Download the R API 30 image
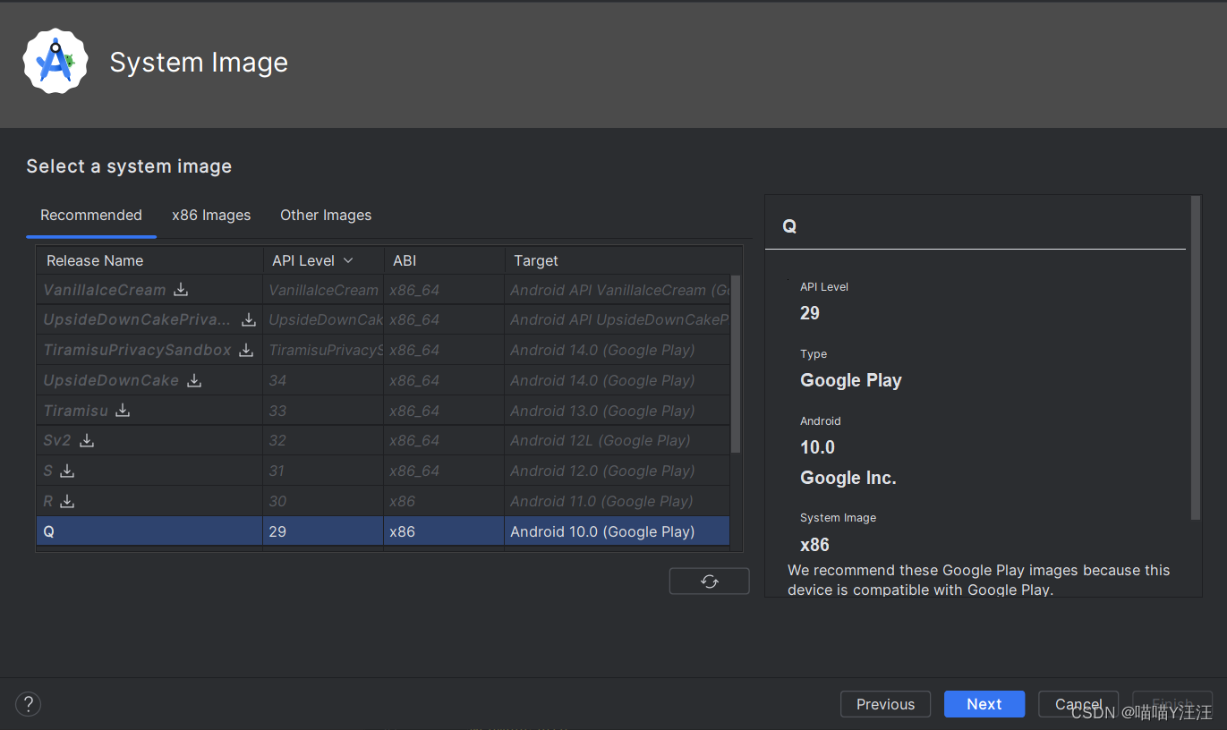Screen dimensions: 1227x730 (x=67, y=502)
